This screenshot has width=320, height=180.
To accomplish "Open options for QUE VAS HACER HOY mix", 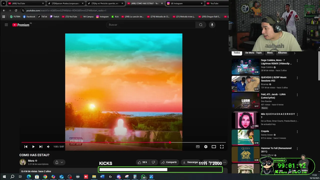I will [x=297, y=114].
